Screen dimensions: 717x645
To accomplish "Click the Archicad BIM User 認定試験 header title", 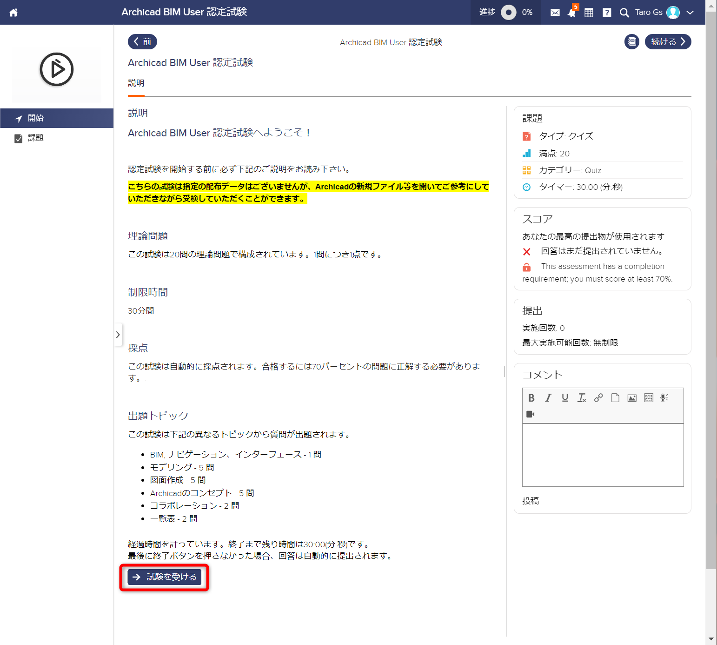I will (x=184, y=12).
